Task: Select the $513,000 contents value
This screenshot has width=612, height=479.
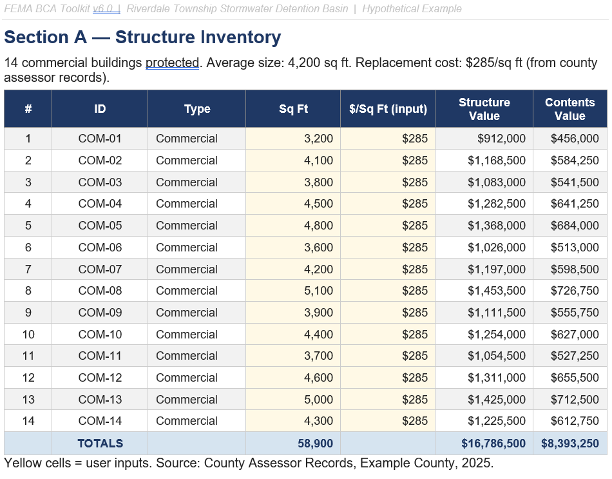Action: 570,248
